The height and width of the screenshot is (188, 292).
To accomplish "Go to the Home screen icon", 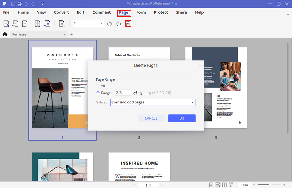I will click(x=5, y=34).
